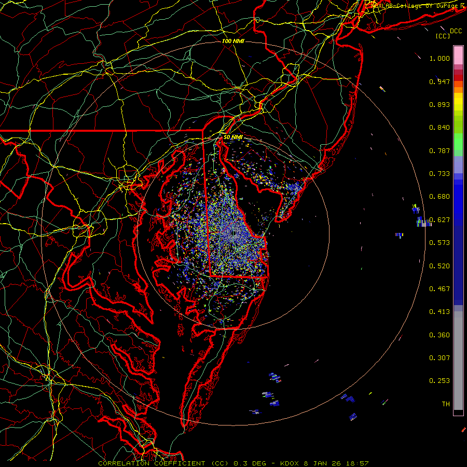The width and height of the screenshot is (467, 467).
Task: Pick the pink swatch at top of color bar
Action: (458, 55)
